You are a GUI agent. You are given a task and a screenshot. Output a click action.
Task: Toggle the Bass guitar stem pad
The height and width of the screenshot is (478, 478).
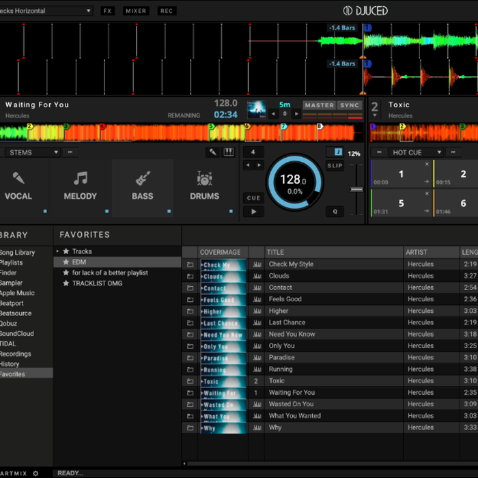[x=142, y=188]
